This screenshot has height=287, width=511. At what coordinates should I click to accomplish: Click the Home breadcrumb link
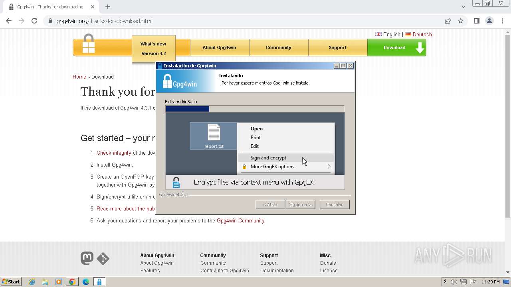pos(79,77)
